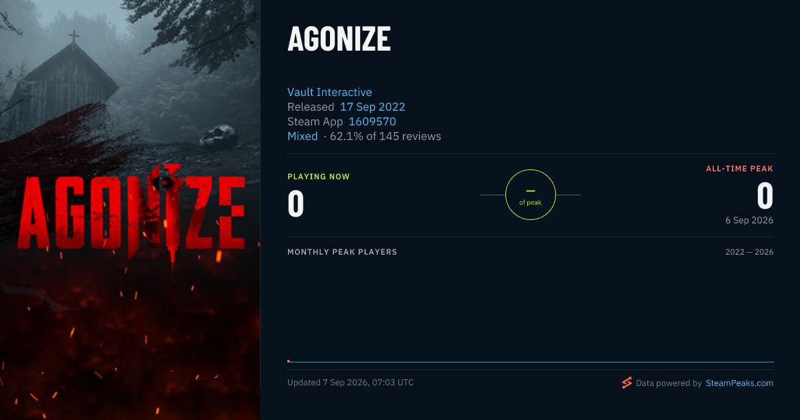Image resolution: width=800 pixels, height=420 pixels.
Task: Click the Monthly Peak Players heading
Action: pos(342,252)
